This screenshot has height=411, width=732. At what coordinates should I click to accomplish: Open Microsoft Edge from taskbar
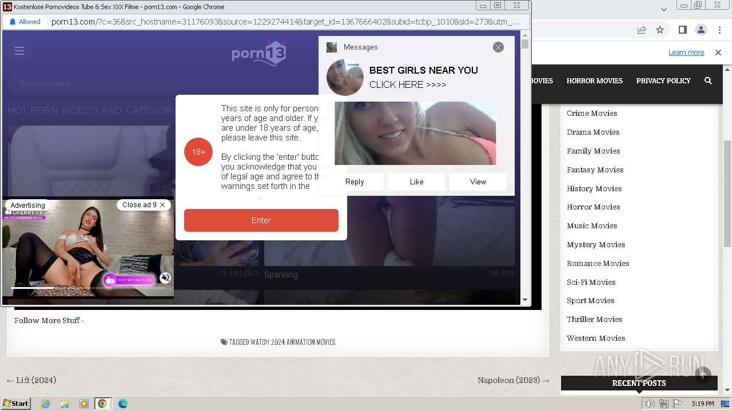(x=123, y=404)
